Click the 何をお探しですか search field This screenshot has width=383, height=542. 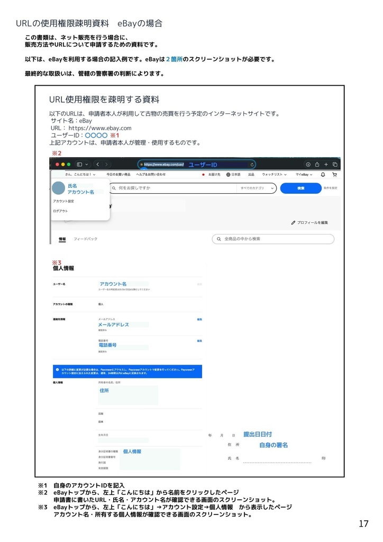click(172, 188)
